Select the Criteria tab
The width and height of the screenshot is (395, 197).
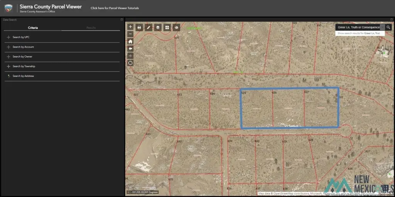tap(33, 28)
